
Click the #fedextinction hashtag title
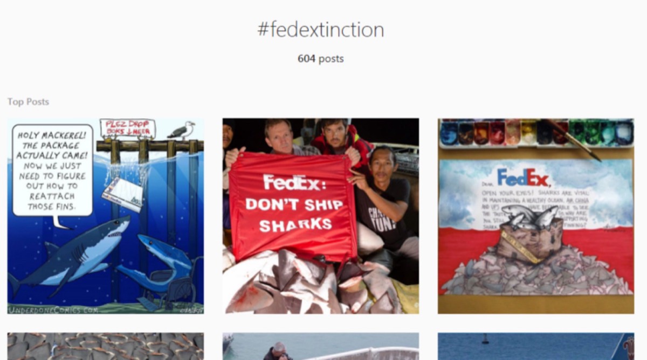[x=323, y=30]
